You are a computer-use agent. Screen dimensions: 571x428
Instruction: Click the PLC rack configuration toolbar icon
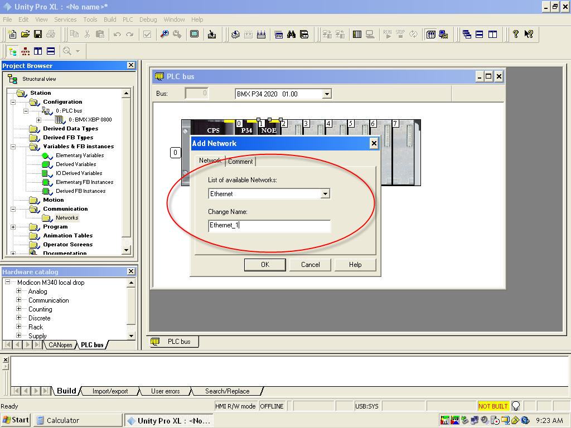pyautogui.click(x=357, y=35)
